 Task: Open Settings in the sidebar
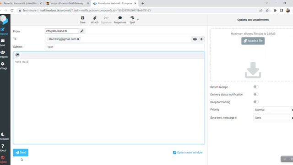click(3, 66)
